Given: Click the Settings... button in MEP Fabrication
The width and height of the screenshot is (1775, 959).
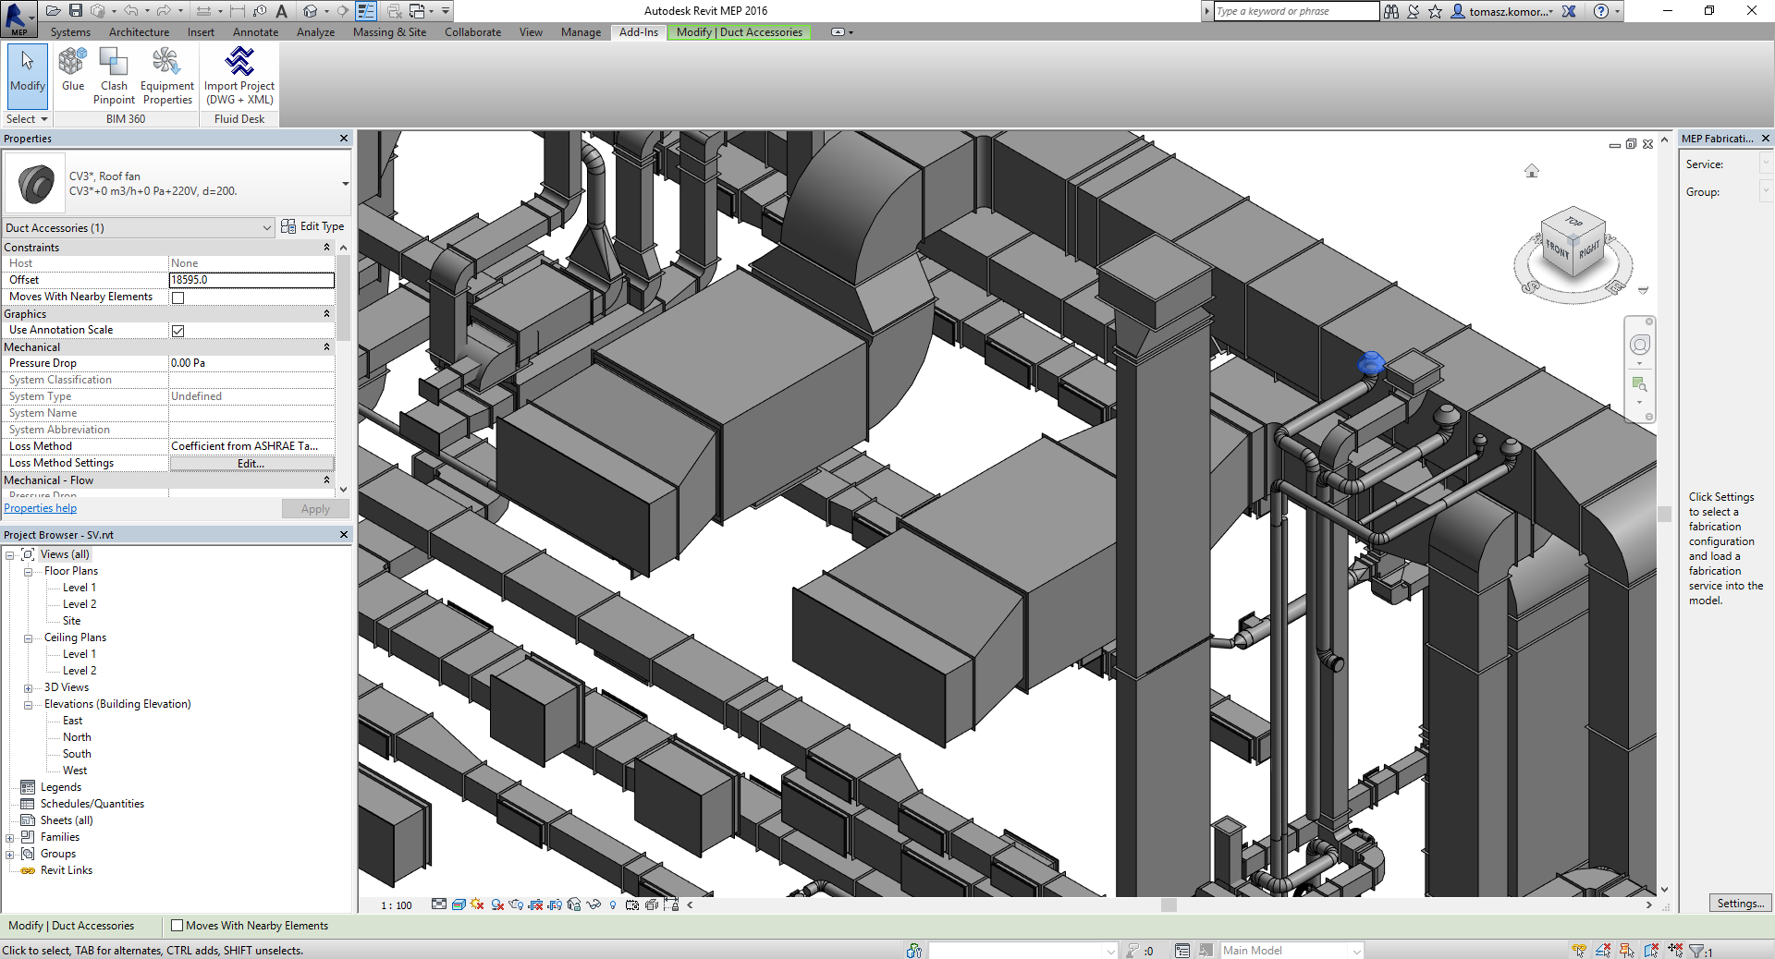Looking at the screenshot, I should point(1740,904).
